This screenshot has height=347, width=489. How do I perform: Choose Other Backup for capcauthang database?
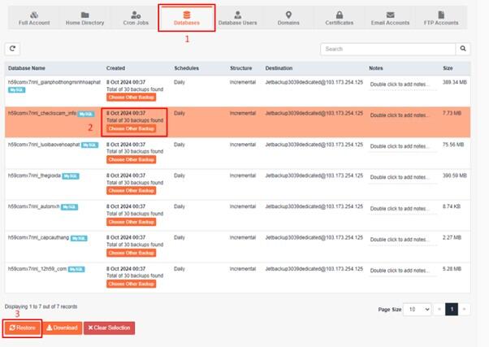[132, 253]
